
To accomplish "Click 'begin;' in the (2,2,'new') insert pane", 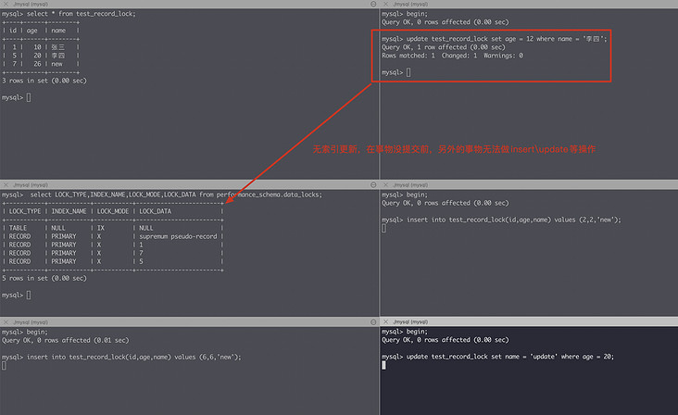I will (x=417, y=195).
